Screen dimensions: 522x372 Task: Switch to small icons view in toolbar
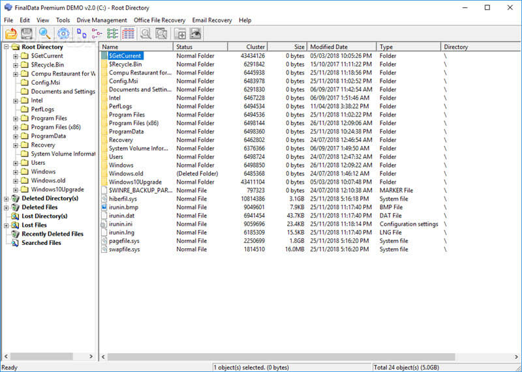(x=97, y=34)
